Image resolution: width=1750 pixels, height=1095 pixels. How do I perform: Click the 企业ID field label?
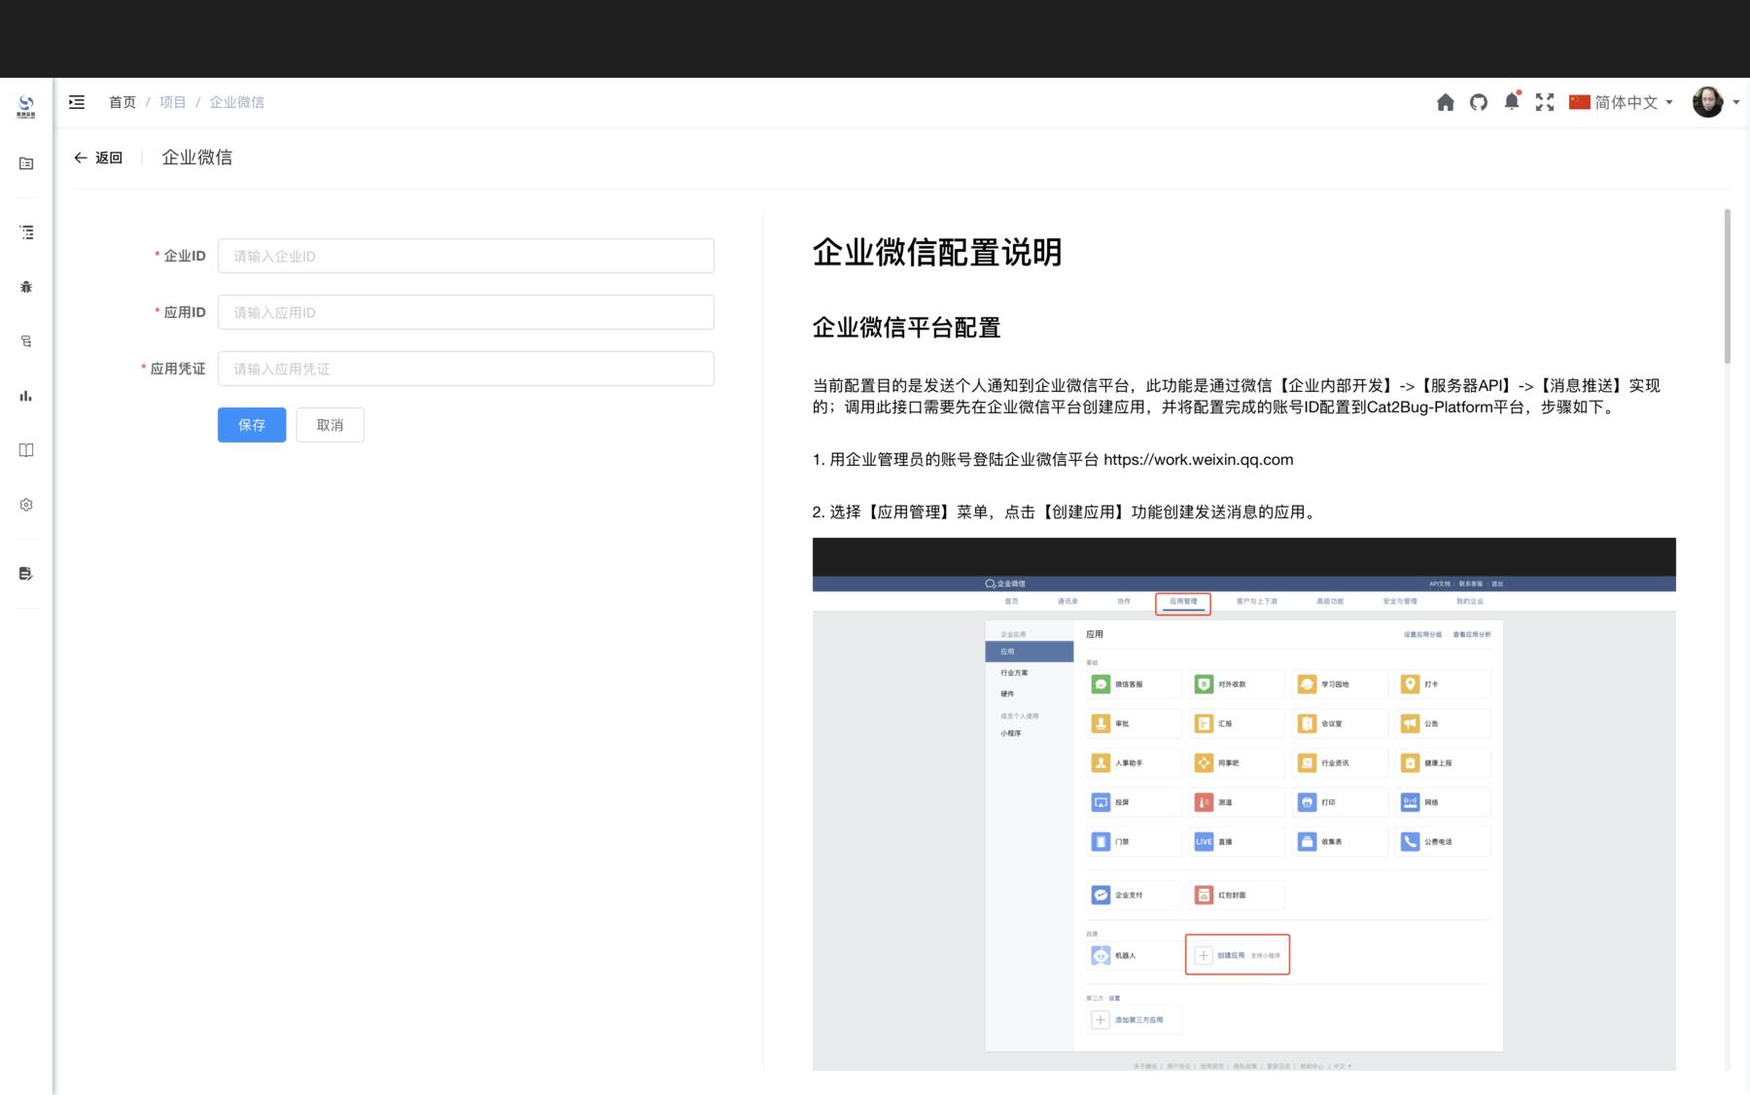point(185,256)
